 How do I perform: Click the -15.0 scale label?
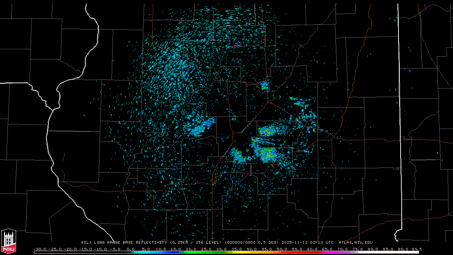click(85, 249)
